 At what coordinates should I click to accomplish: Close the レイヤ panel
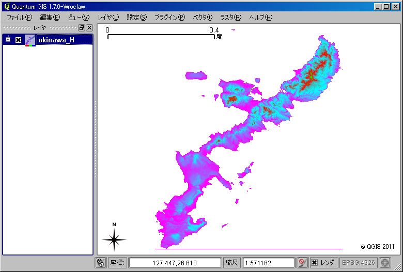89,28
